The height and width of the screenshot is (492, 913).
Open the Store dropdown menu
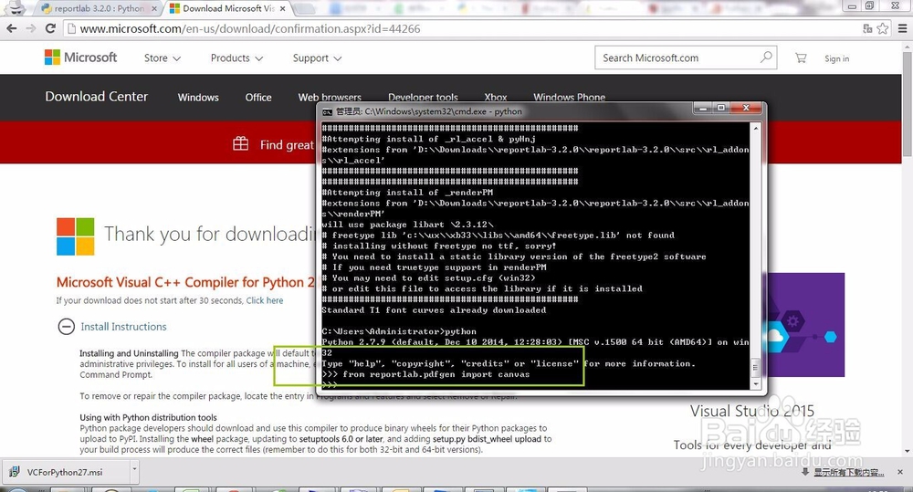[x=163, y=58]
